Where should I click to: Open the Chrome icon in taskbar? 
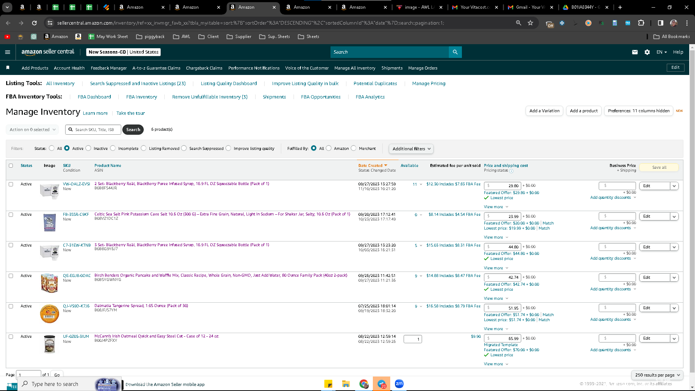point(364,384)
